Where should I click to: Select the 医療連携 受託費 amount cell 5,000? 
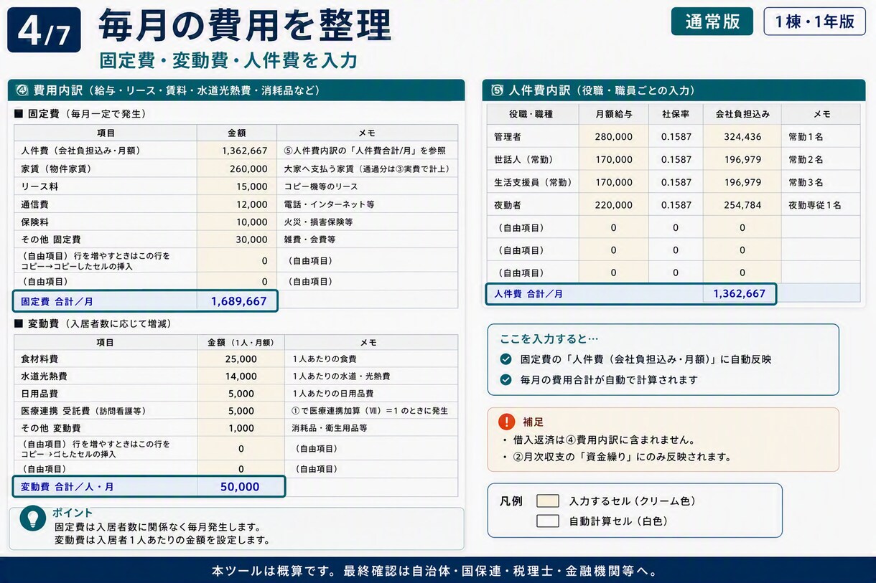pos(241,411)
